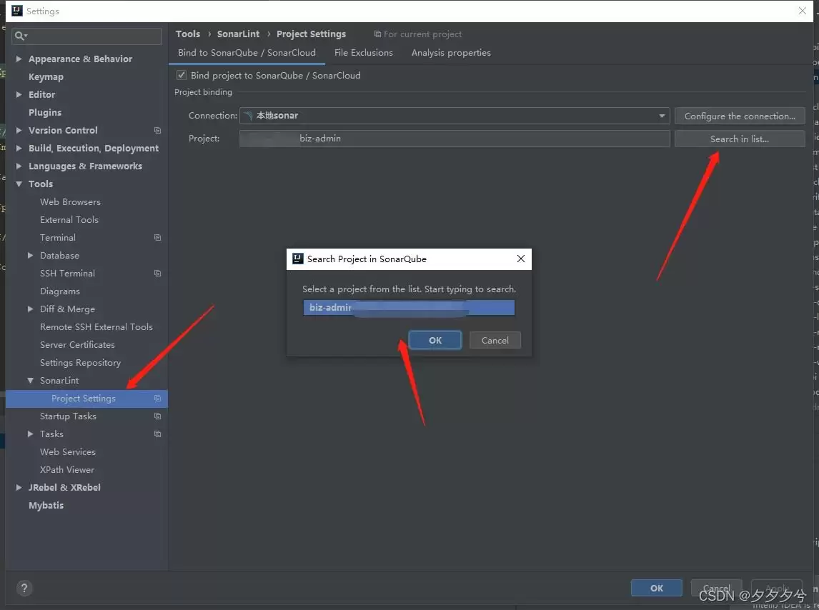This screenshot has width=819, height=610.
Task: Expand the Diff & Merge node
Action: click(30, 309)
